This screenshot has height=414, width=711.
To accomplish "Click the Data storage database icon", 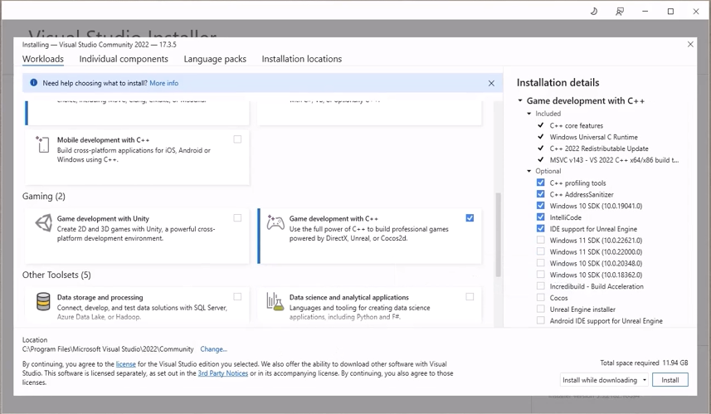I will coord(43,301).
